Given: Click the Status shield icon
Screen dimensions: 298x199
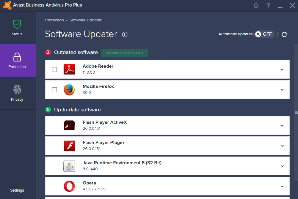Looking at the screenshot, I should tap(17, 24).
